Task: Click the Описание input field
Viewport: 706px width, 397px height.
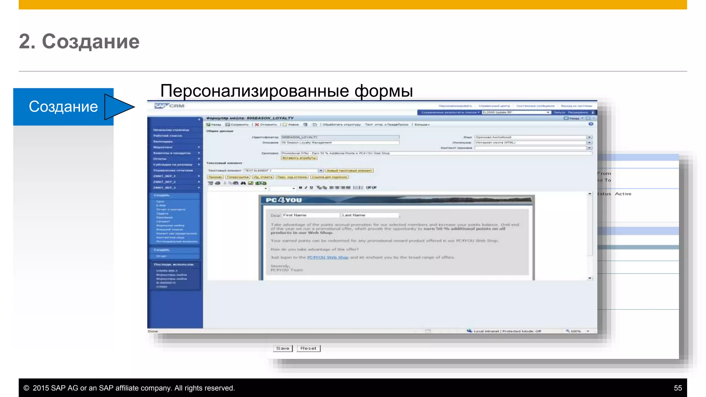Action: point(340,142)
